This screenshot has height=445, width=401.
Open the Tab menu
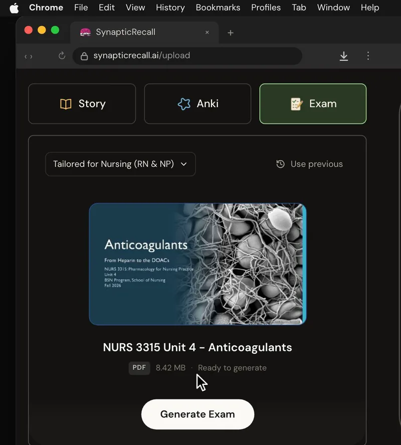tap(299, 8)
